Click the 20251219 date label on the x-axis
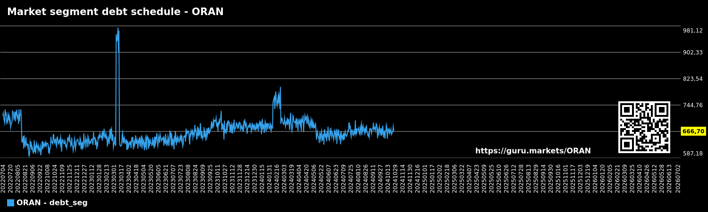Screen dimensions: 708x212 (588, 178)
